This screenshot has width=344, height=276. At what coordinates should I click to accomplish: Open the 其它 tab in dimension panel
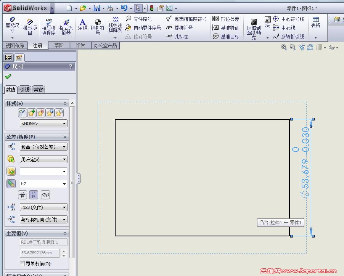point(38,90)
